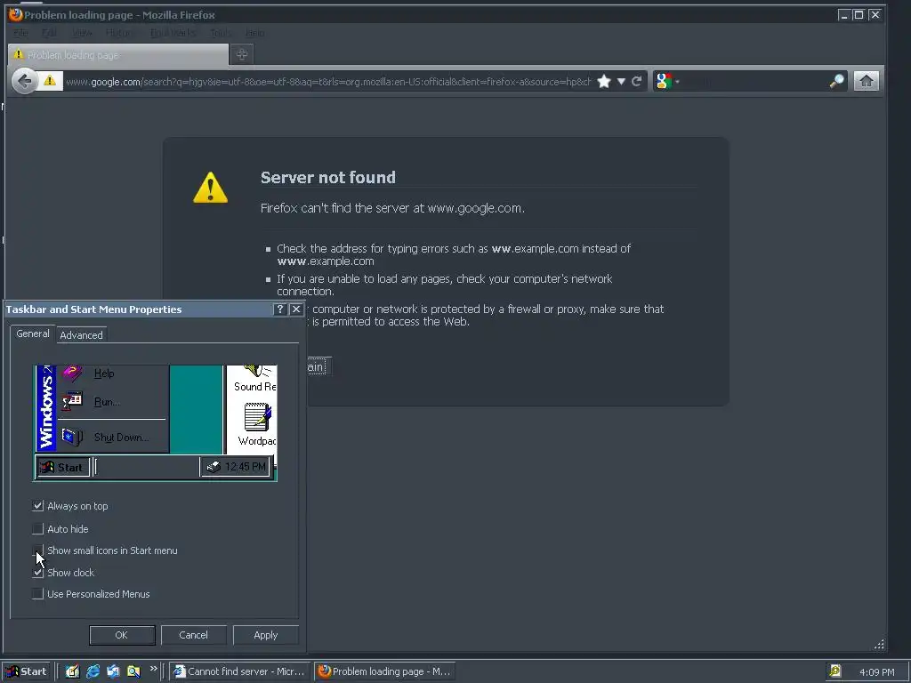
Task: Open the History menu in Firefox
Action: click(x=121, y=33)
